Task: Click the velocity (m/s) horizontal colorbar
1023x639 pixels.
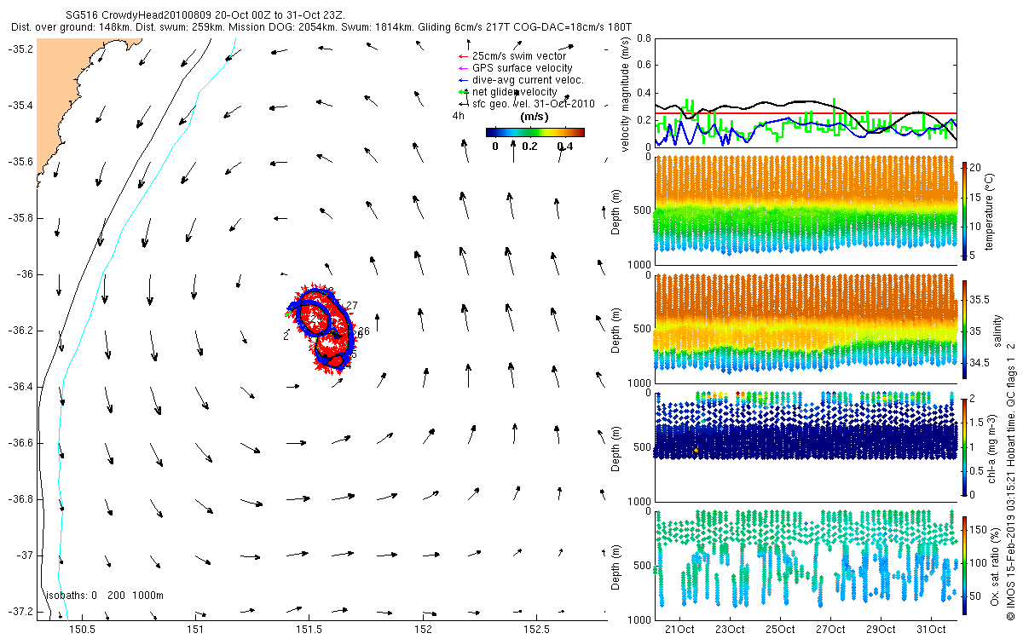Action: [535, 132]
